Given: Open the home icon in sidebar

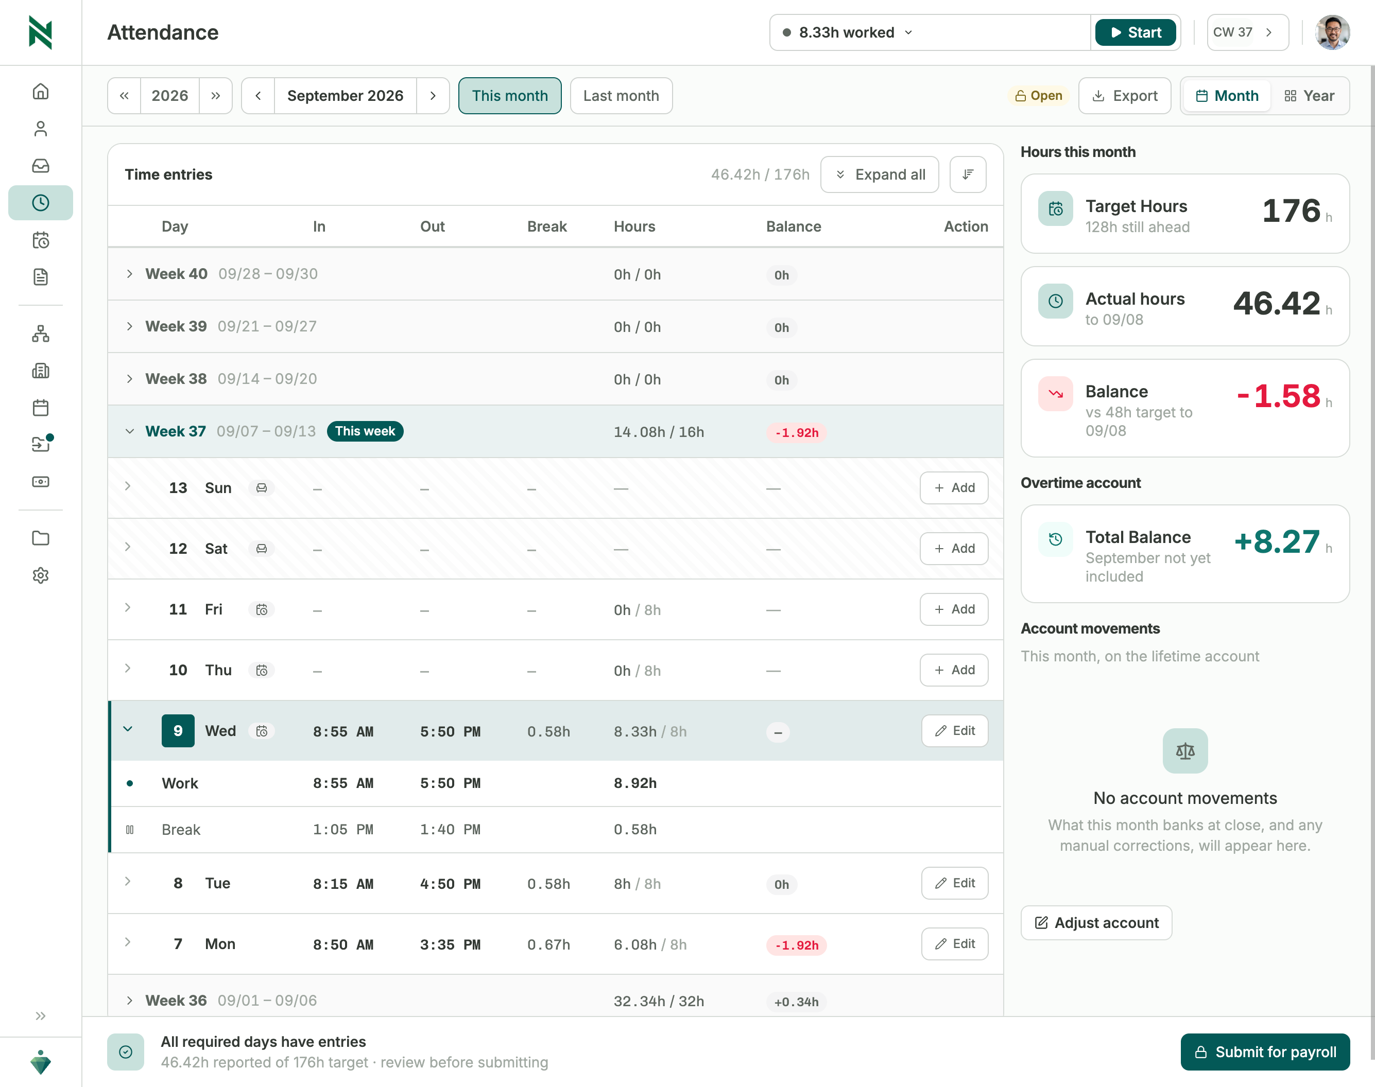Looking at the screenshot, I should click(41, 92).
